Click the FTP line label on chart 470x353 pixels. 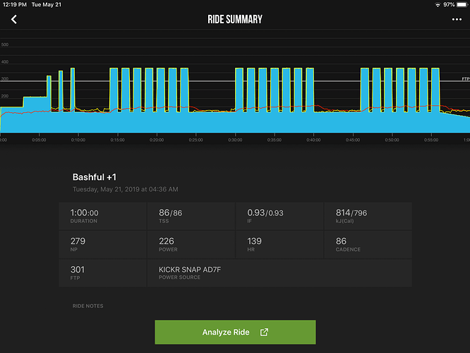click(466, 78)
